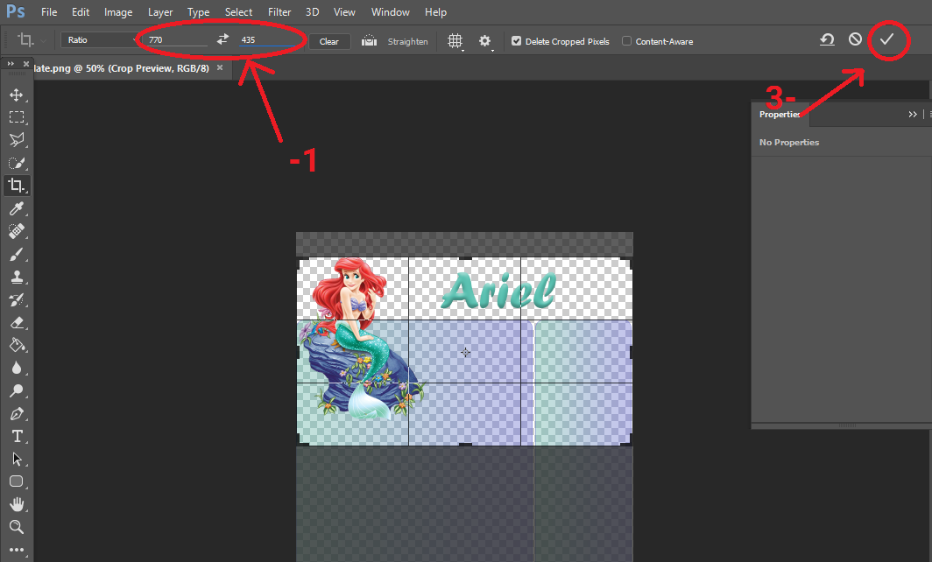Close the document tab

pyautogui.click(x=220, y=67)
